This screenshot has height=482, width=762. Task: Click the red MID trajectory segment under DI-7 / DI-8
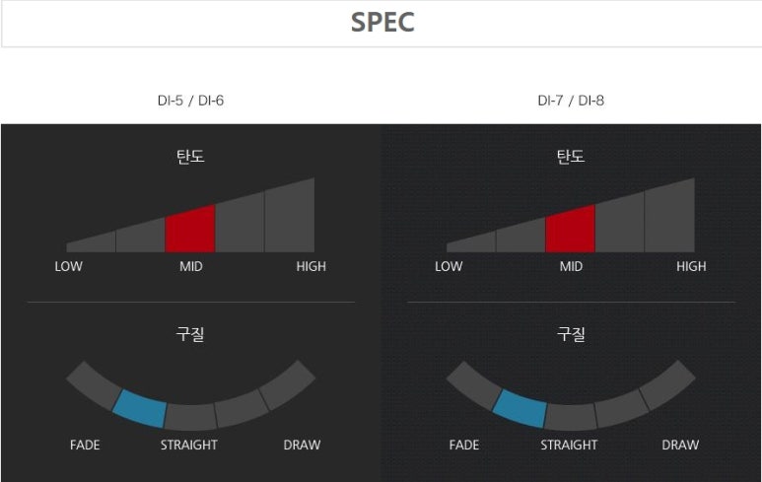(570, 231)
